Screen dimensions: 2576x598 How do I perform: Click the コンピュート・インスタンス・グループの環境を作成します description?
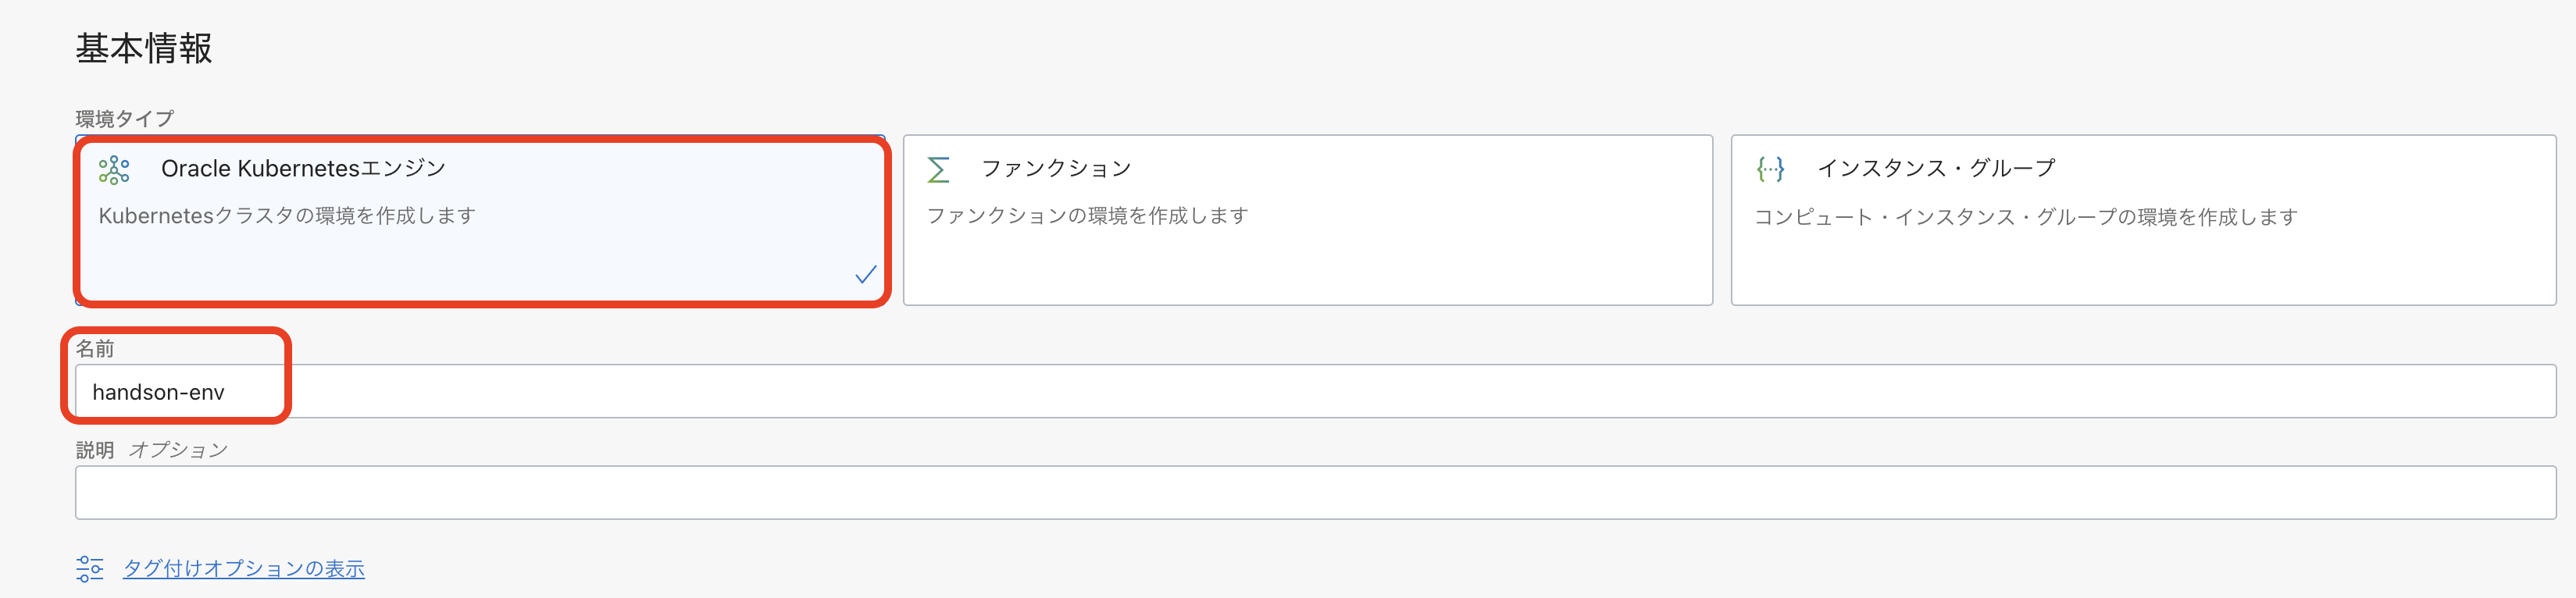click(x=2025, y=217)
